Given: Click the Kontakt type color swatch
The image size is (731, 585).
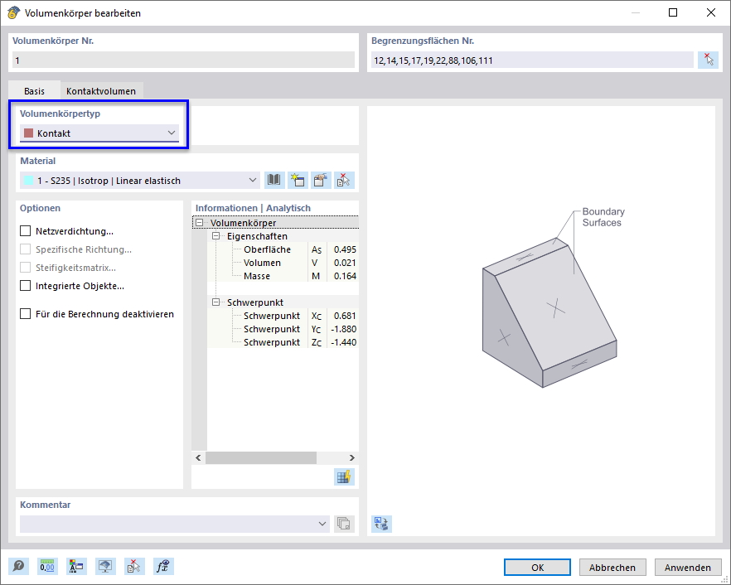Looking at the screenshot, I should [28, 133].
